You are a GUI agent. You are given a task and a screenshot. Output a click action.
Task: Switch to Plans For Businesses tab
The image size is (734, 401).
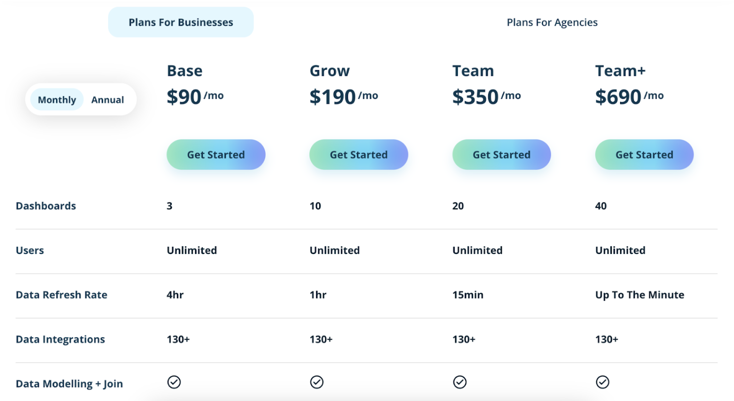point(181,22)
